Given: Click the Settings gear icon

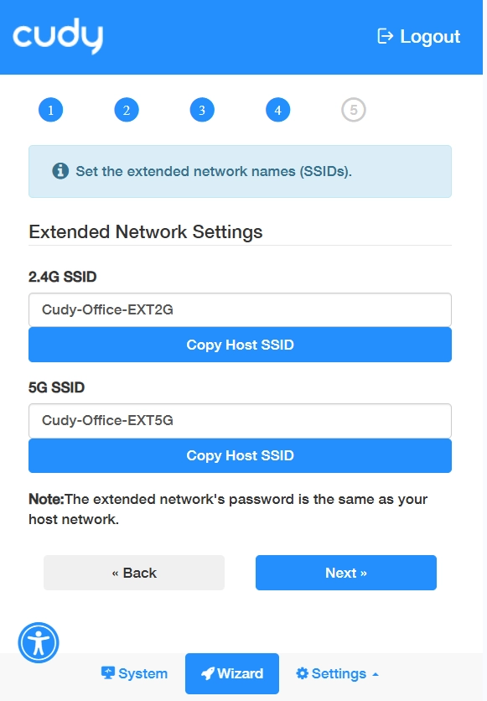Looking at the screenshot, I should pyautogui.click(x=302, y=673).
